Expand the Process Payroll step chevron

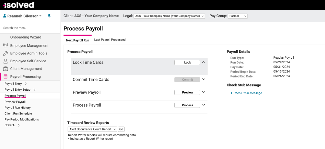point(204,105)
